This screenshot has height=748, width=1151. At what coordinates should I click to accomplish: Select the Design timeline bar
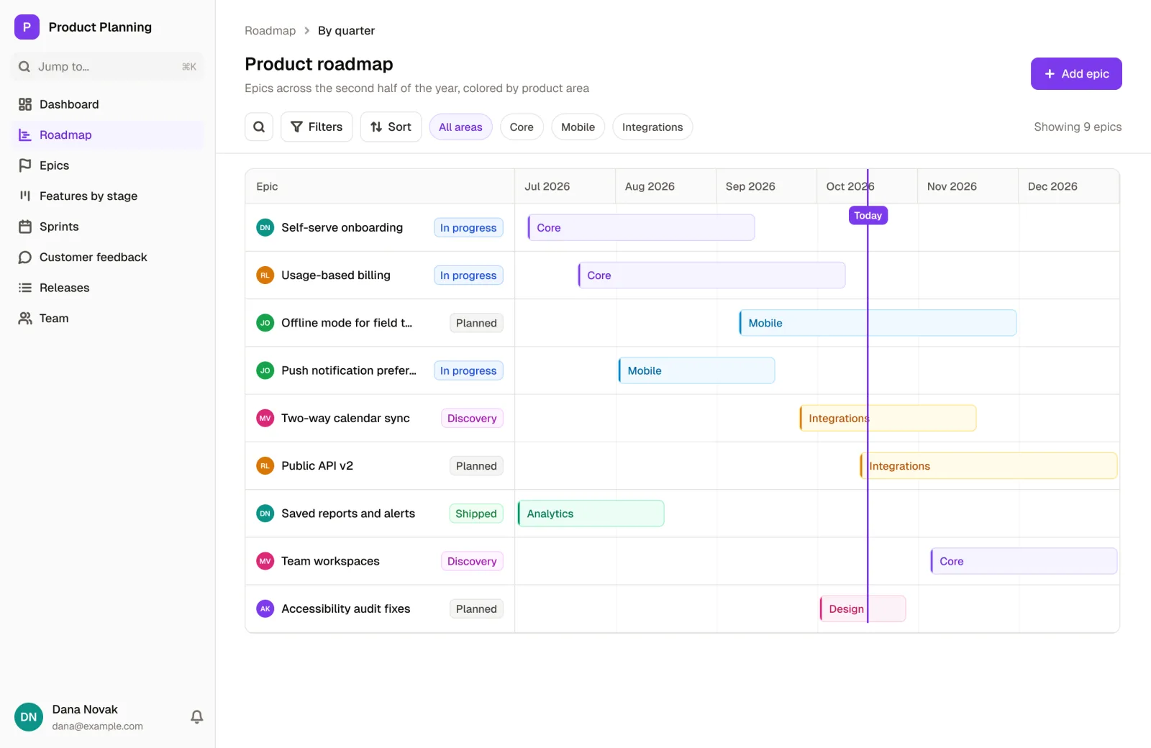(x=863, y=609)
